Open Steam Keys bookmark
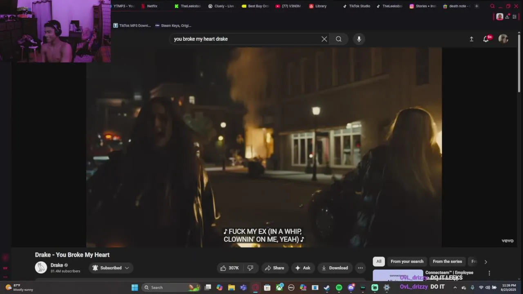 point(173,25)
